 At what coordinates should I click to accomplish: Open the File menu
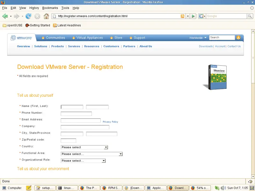click(x=4, y=8)
